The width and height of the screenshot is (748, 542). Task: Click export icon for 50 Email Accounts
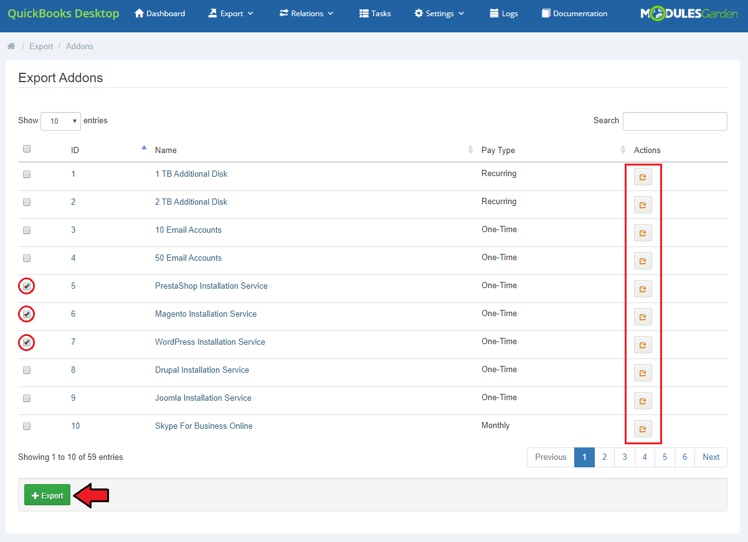click(x=643, y=261)
